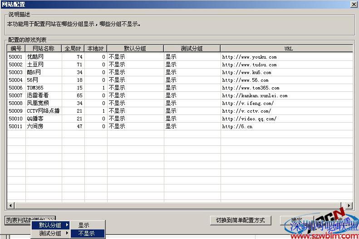Click 全局DP value 18 for 56网
The image size is (359, 239).
point(79,80)
